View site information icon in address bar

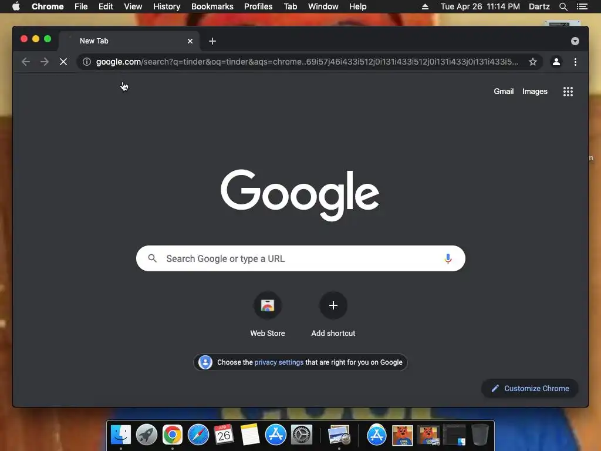[87, 62]
